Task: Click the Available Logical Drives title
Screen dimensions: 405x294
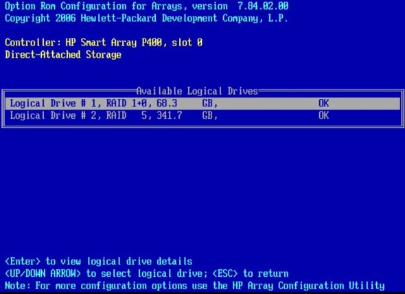Action: click(197, 91)
